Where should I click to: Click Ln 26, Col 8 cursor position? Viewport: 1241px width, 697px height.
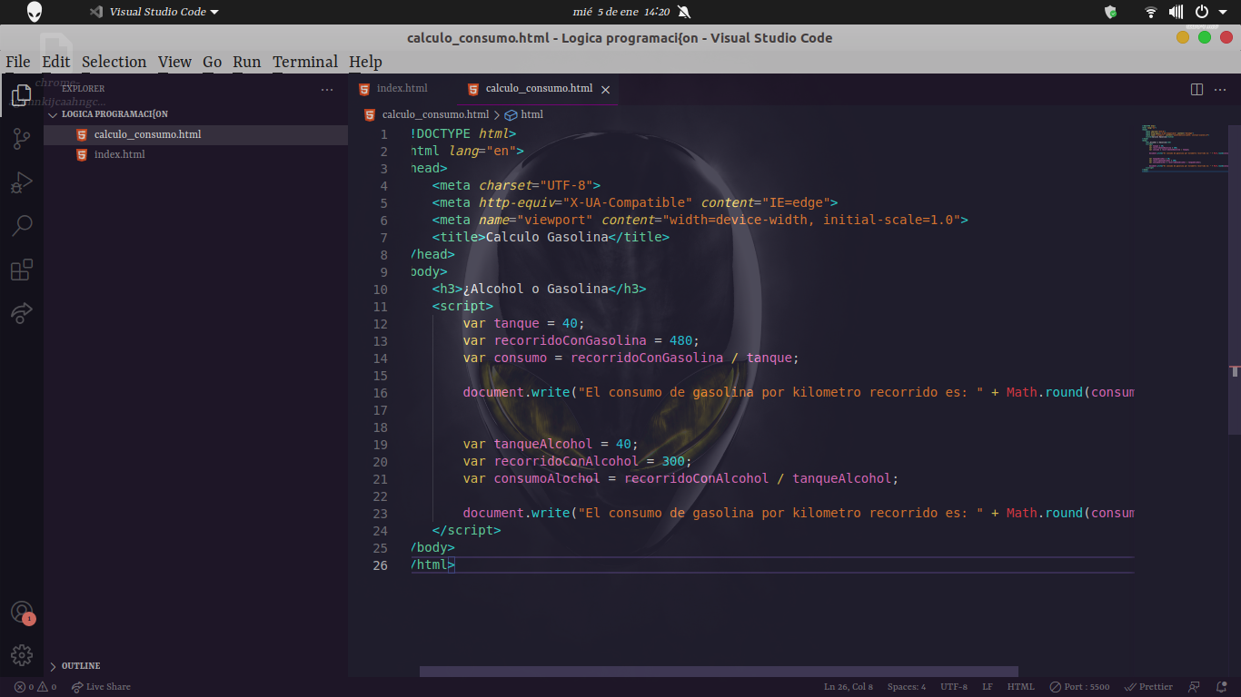pyautogui.click(x=849, y=687)
